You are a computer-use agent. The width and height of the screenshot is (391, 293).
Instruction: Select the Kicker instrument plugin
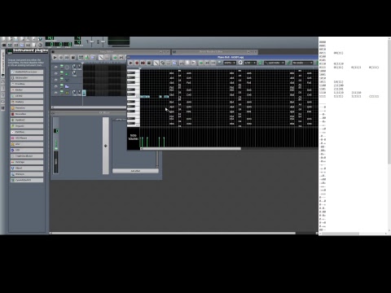27,90
